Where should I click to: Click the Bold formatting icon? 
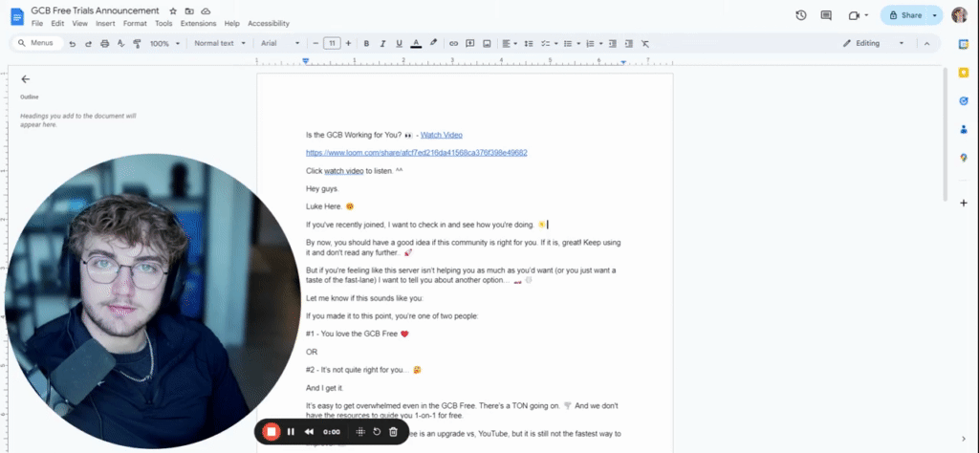point(366,44)
